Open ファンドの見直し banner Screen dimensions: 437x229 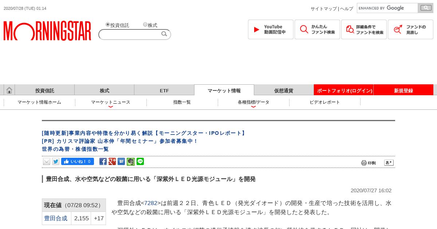coord(410,29)
